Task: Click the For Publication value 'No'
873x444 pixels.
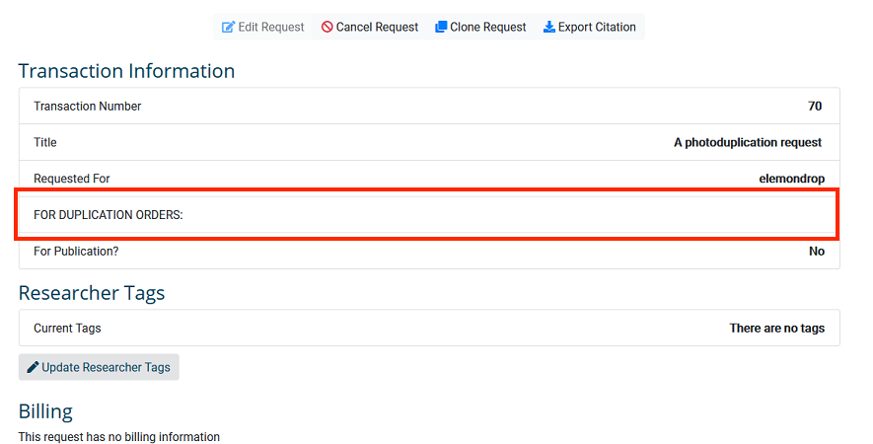Action: pyautogui.click(x=817, y=252)
